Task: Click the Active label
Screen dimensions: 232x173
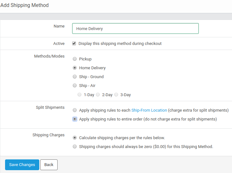Action: coord(59,43)
